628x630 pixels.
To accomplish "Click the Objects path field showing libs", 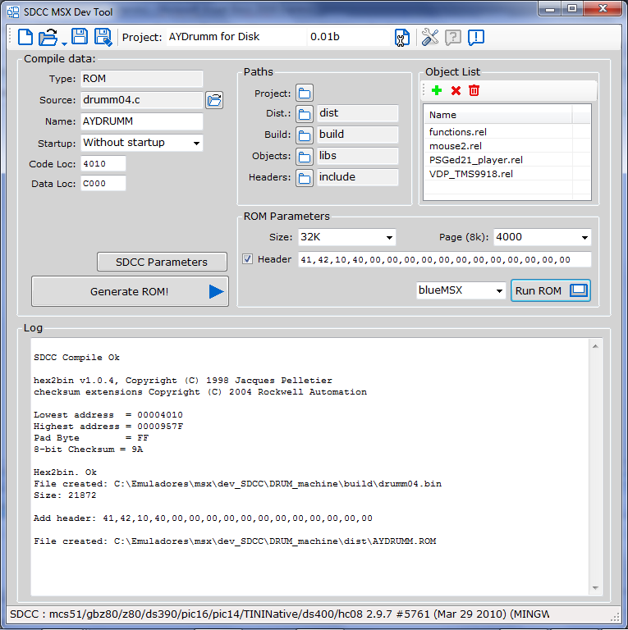I will [357, 156].
